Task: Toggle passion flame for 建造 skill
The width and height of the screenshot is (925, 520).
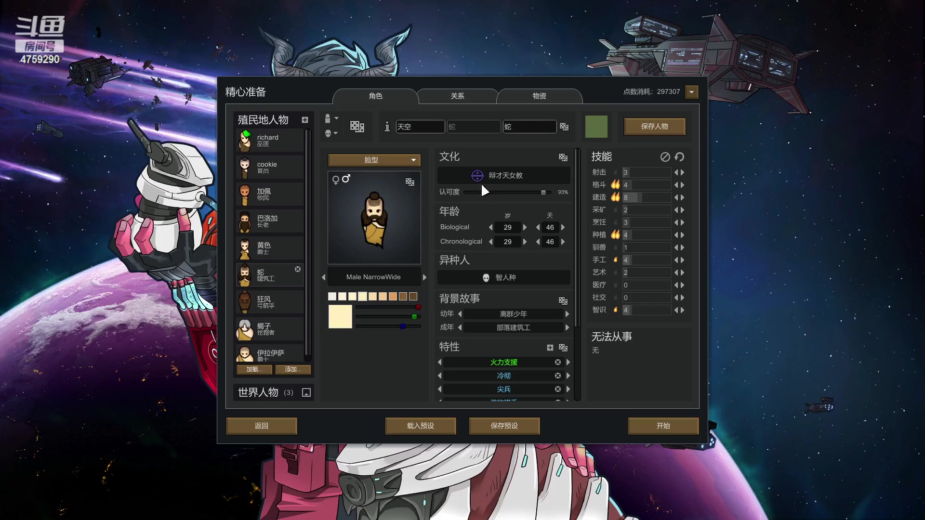Action: (x=615, y=197)
